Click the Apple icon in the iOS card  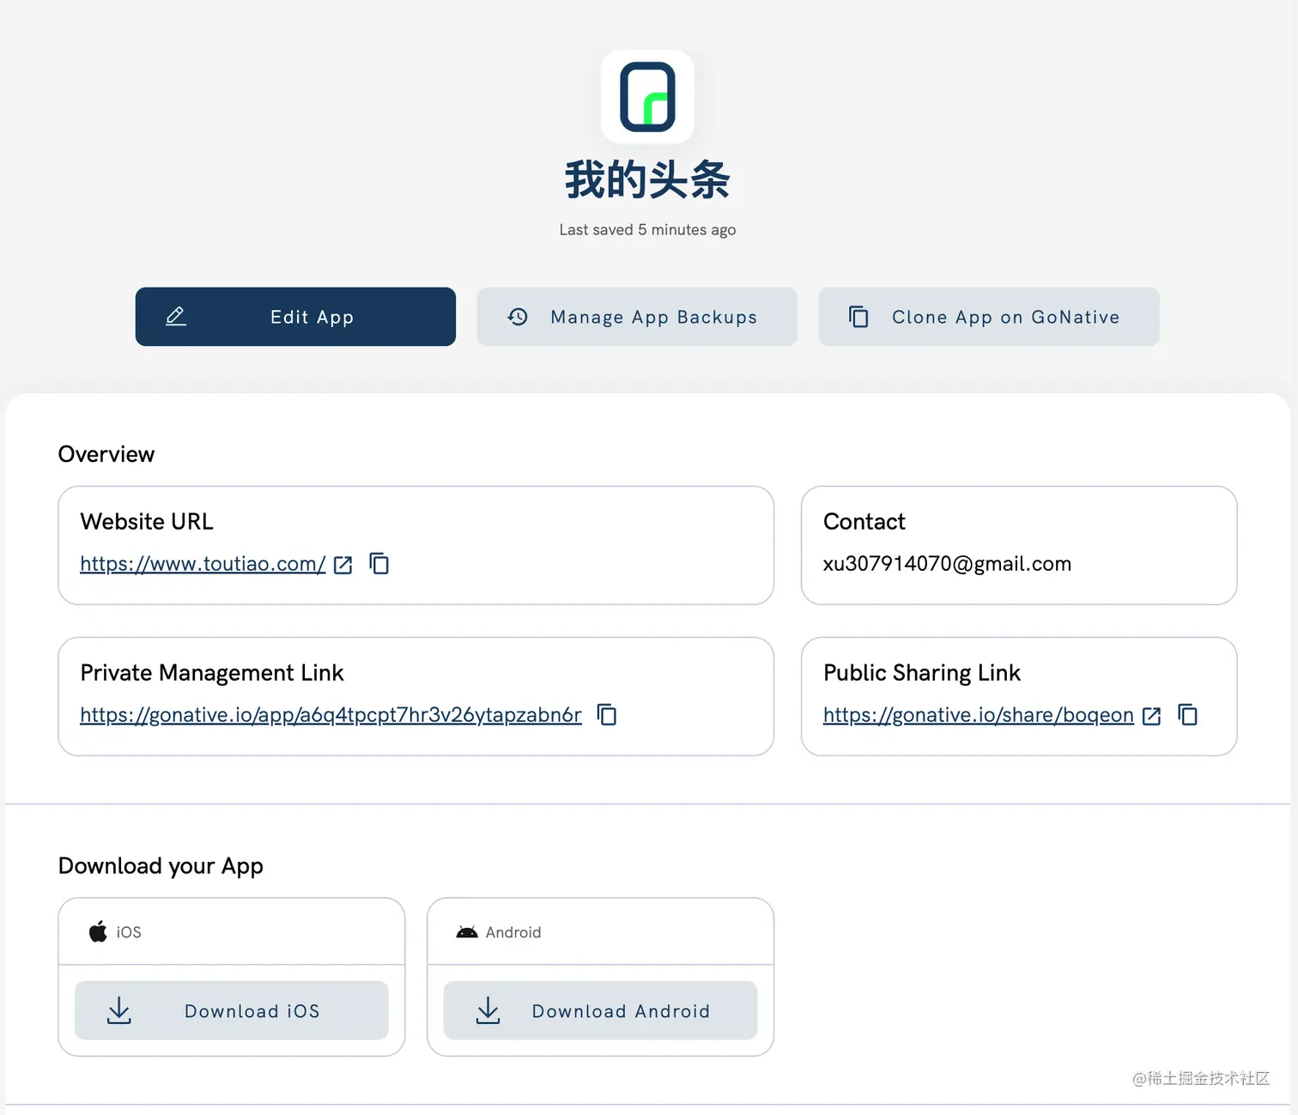pos(97,931)
